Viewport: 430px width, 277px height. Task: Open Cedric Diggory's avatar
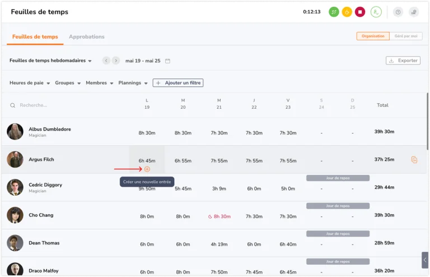[15, 187]
